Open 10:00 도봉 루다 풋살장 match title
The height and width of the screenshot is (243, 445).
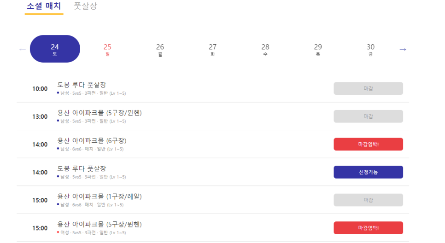(x=82, y=85)
